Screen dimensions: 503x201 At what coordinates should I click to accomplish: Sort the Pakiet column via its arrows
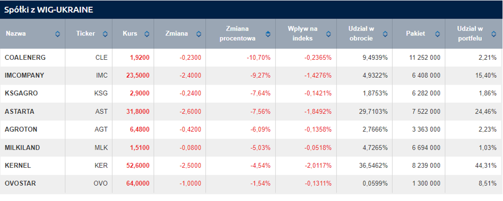pyautogui.click(x=438, y=33)
